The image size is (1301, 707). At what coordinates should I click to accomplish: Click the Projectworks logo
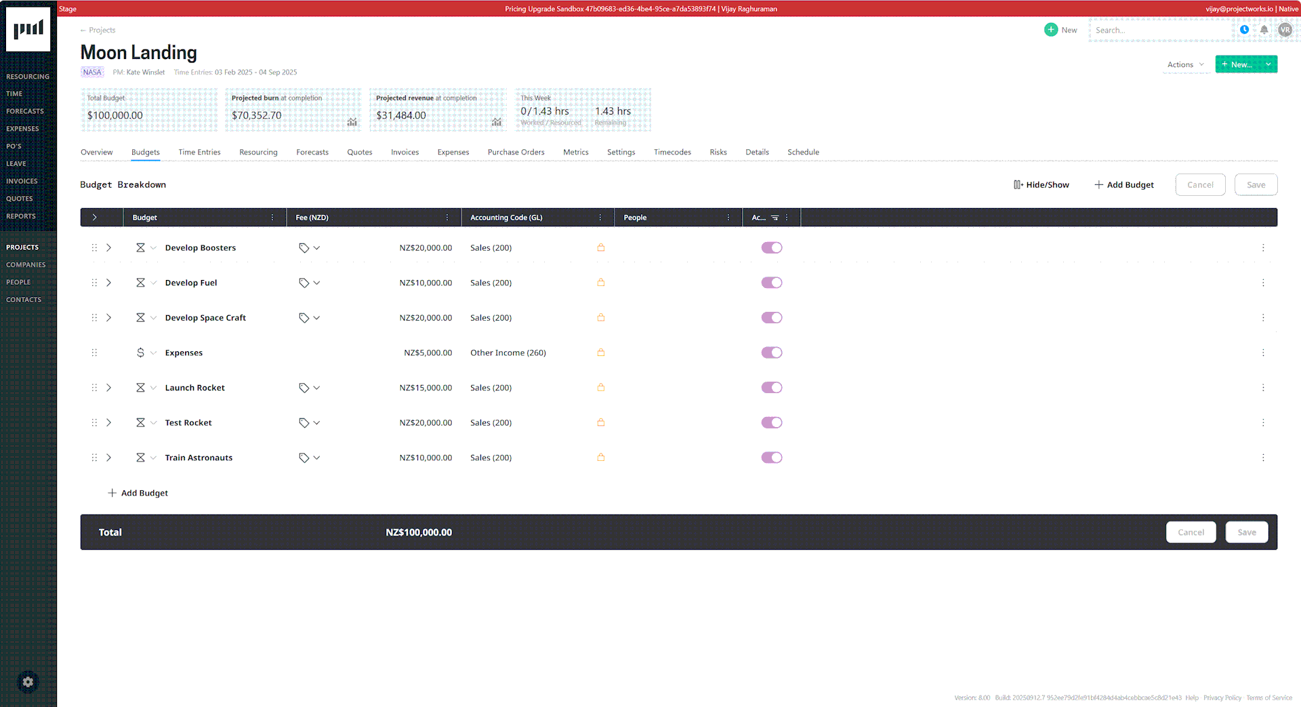[x=28, y=28]
